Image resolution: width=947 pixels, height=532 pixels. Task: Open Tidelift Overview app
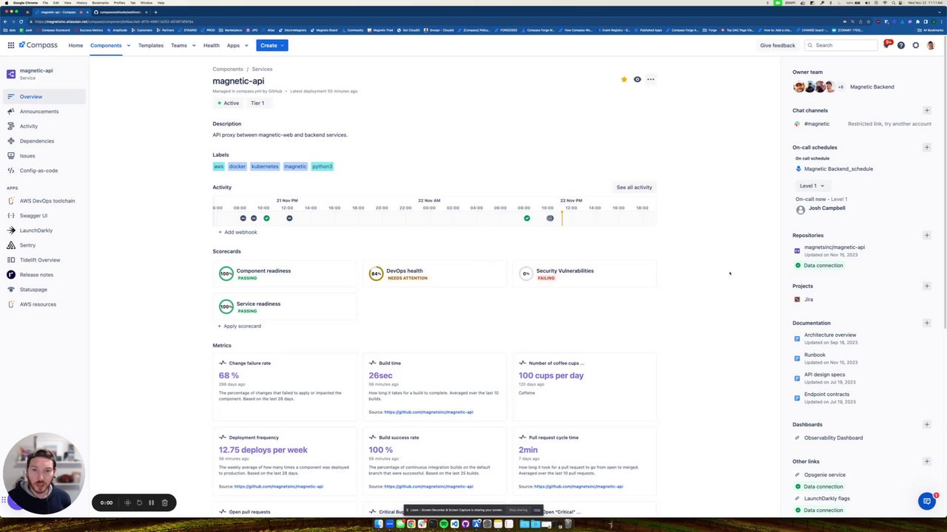coord(40,260)
